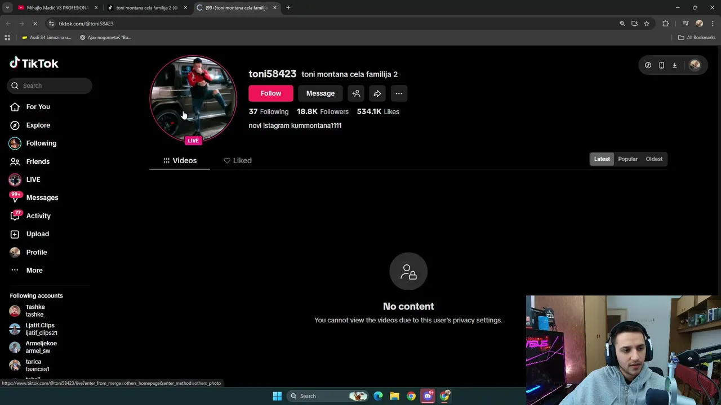
Task: Open the Extensions puzzle icon
Action: tap(666, 24)
